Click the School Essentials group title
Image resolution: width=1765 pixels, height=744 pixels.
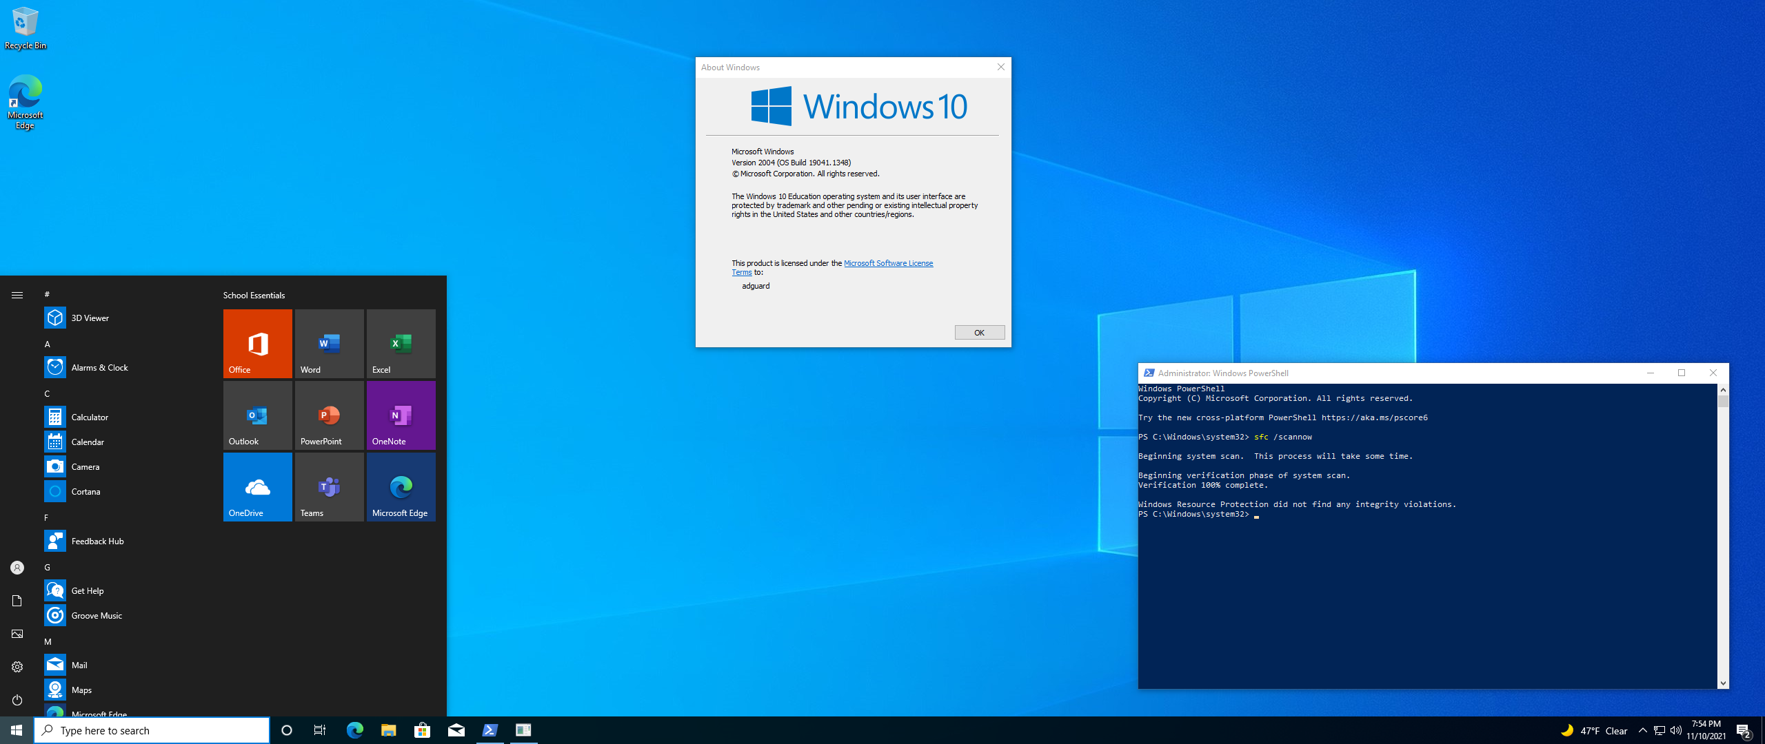pos(254,295)
